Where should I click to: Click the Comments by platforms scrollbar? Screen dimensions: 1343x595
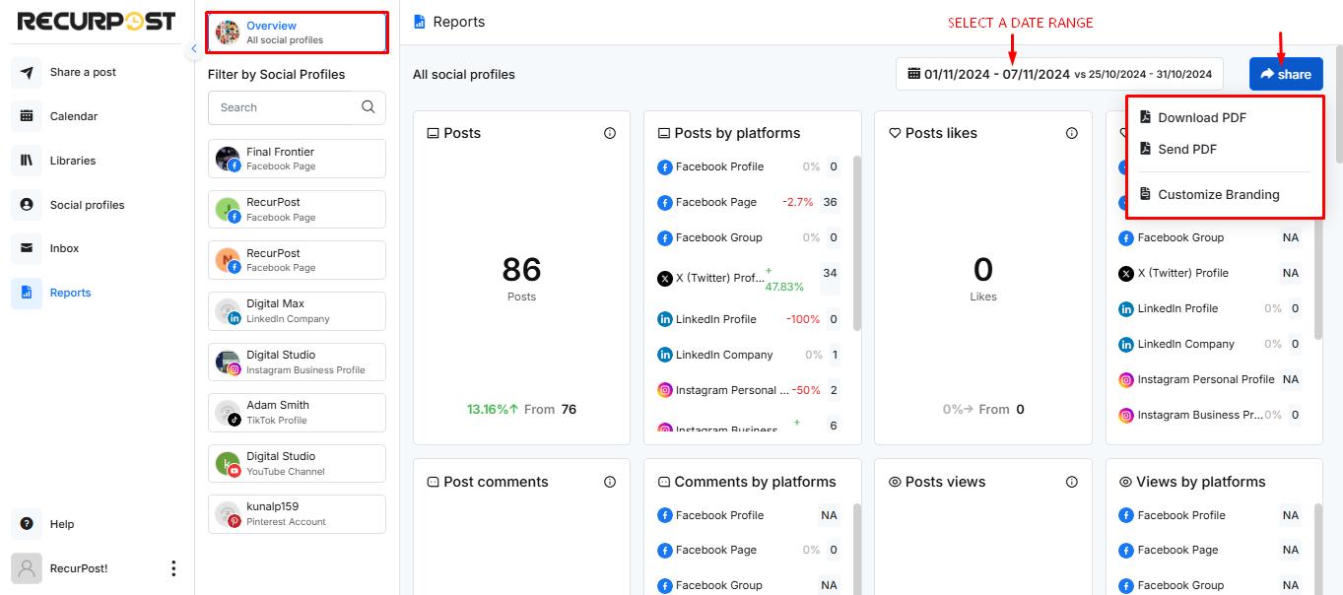[x=857, y=549]
